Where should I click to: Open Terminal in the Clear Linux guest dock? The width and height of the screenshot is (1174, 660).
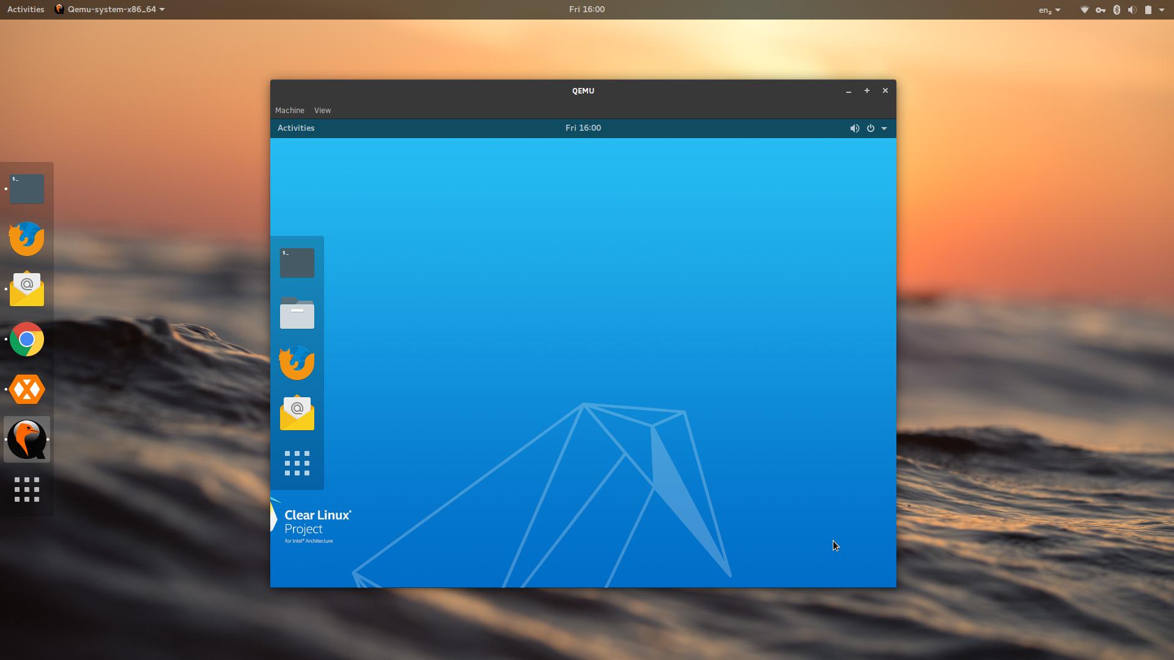tap(297, 263)
